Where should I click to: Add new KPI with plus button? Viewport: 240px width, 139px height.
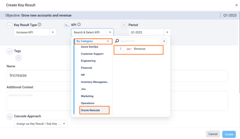tap(164, 41)
